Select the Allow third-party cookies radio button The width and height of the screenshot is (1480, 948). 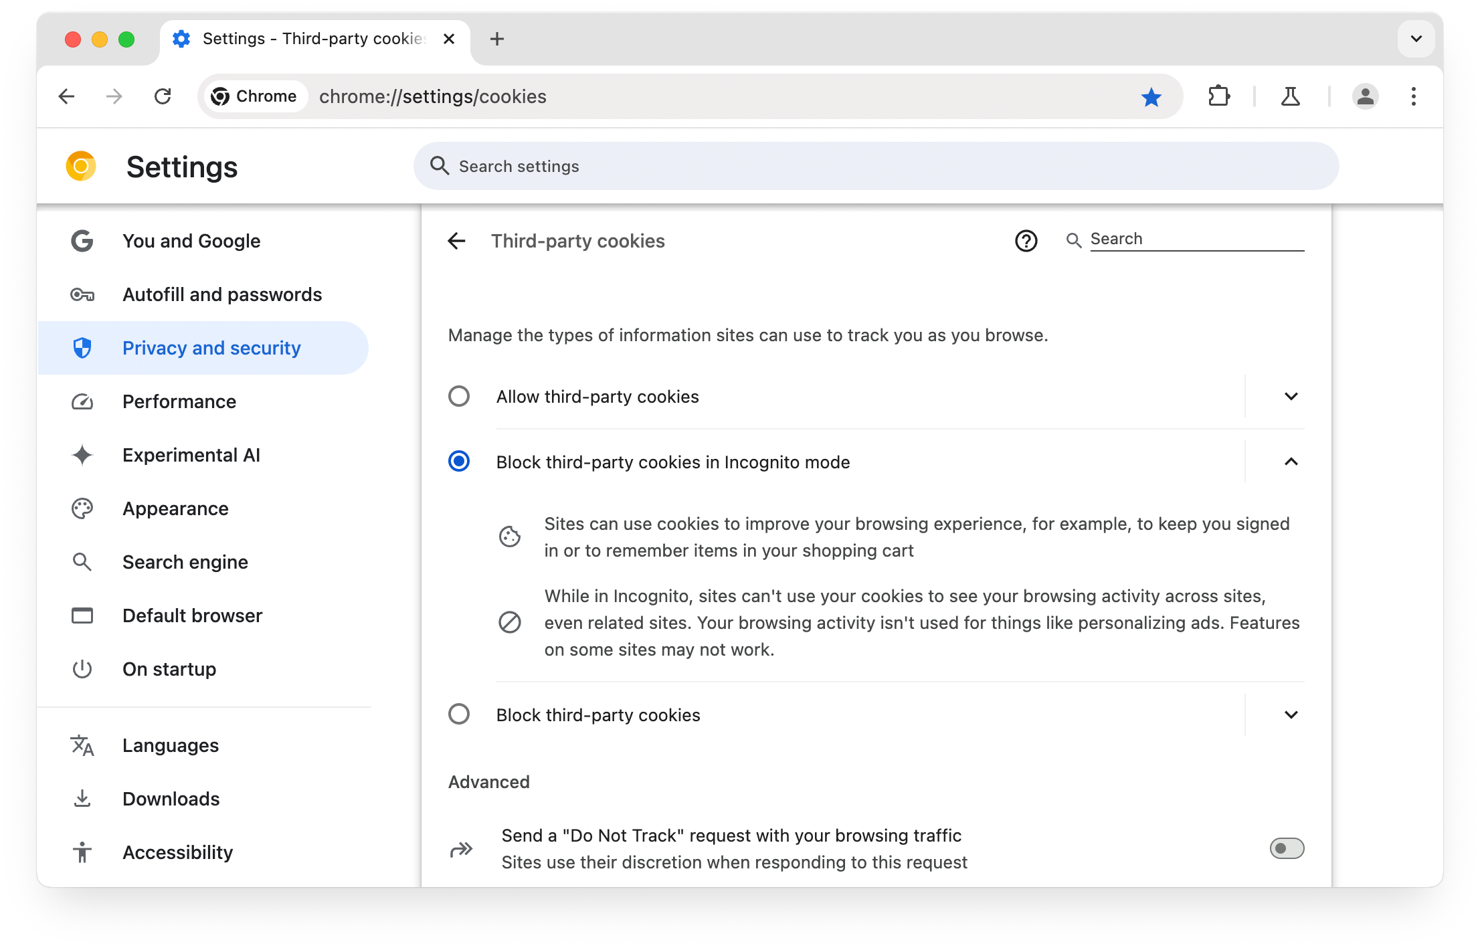click(x=460, y=396)
